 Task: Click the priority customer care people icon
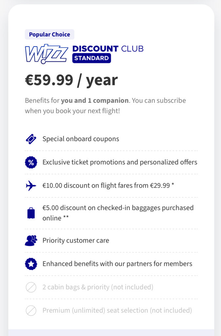31,241
